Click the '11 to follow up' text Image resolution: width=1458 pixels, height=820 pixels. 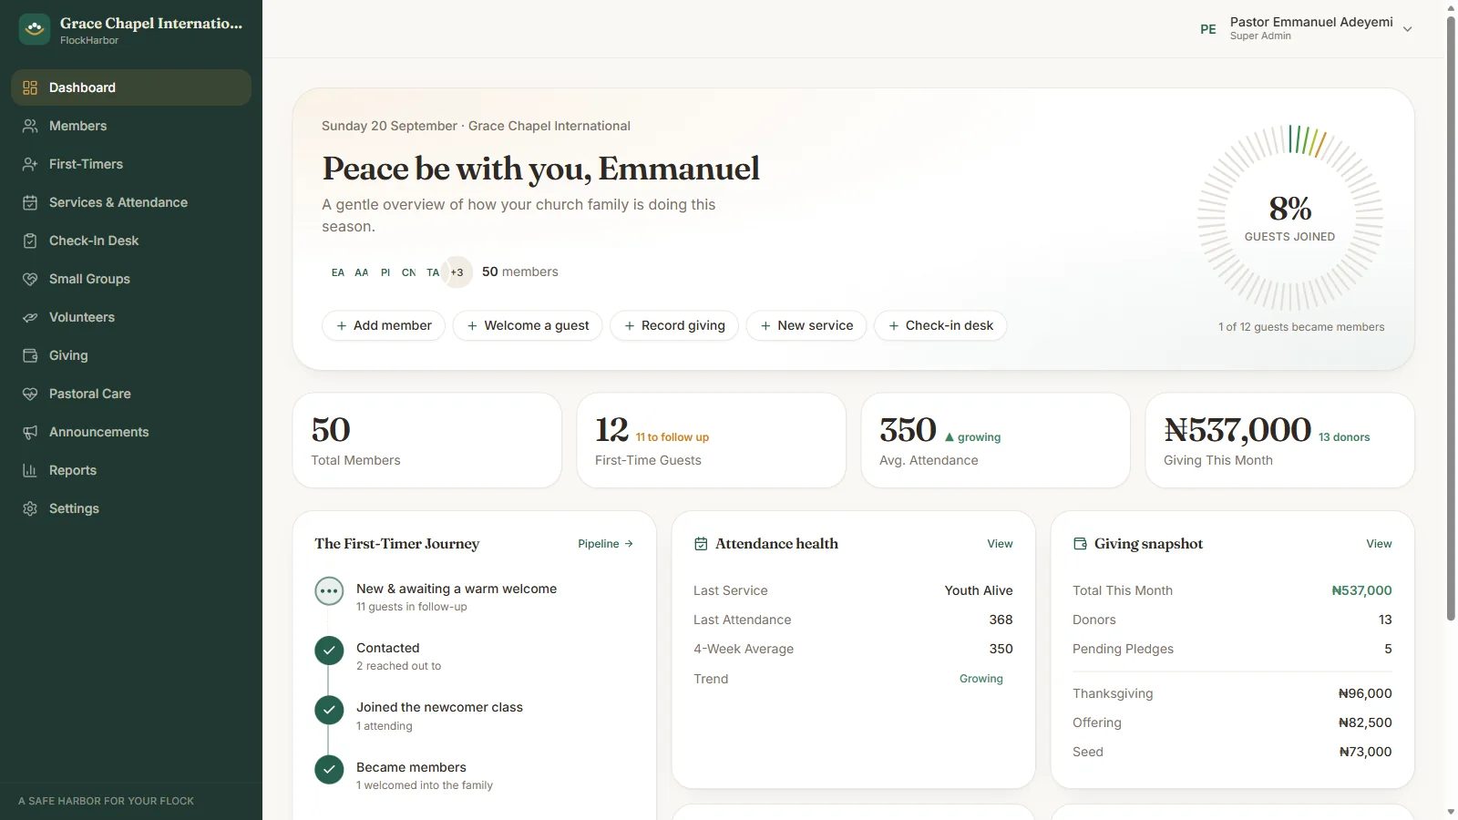(673, 437)
